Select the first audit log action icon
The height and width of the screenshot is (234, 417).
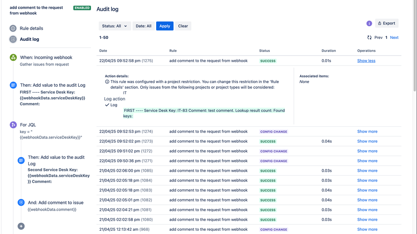click(x=13, y=85)
